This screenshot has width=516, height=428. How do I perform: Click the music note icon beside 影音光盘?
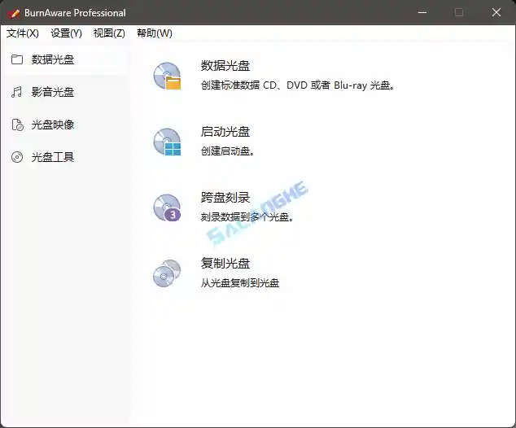point(17,92)
